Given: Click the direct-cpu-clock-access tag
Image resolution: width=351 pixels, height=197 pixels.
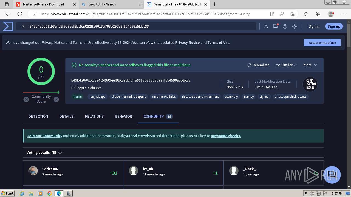Looking at the screenshot, I should point(291,97).
